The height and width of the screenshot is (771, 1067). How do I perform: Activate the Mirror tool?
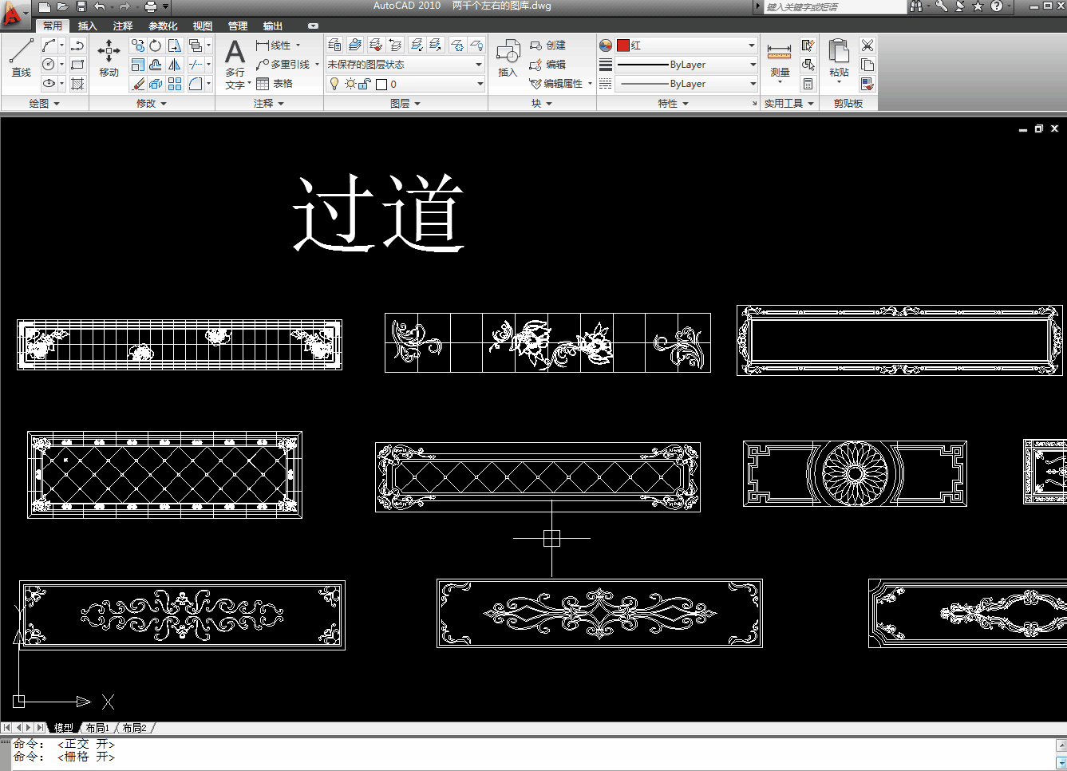pyautogui.click(x=175, y=65)
